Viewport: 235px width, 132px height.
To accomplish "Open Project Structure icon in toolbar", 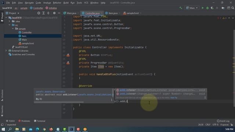I will pyautogui.click(x=223, y=8).
